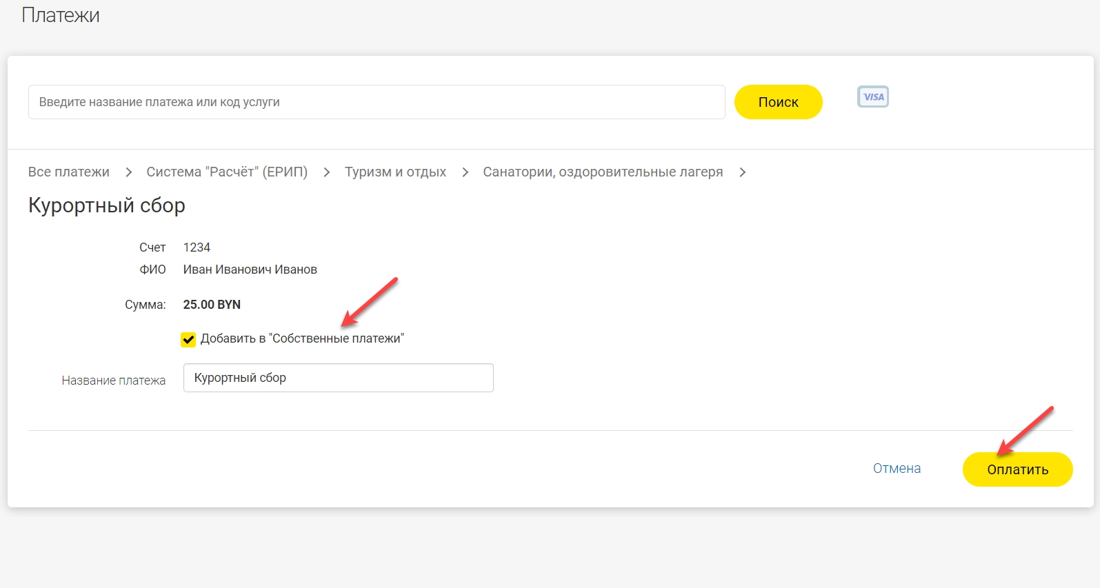This screenshot has width=1100, height=588.
Task: Click the Счет label
Action: point(152,247)
